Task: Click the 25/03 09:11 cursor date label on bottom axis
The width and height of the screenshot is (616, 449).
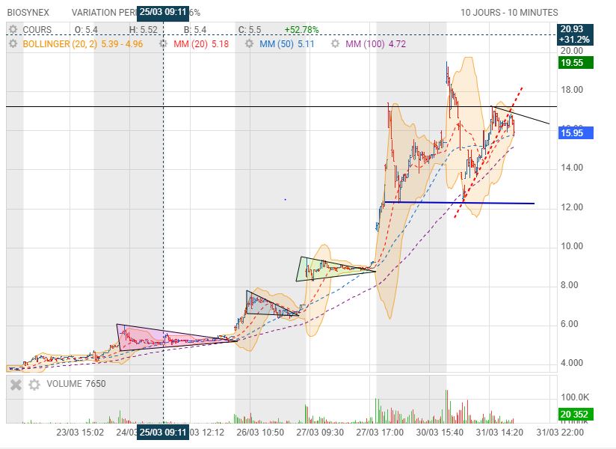Action: (x=163, y=433)
